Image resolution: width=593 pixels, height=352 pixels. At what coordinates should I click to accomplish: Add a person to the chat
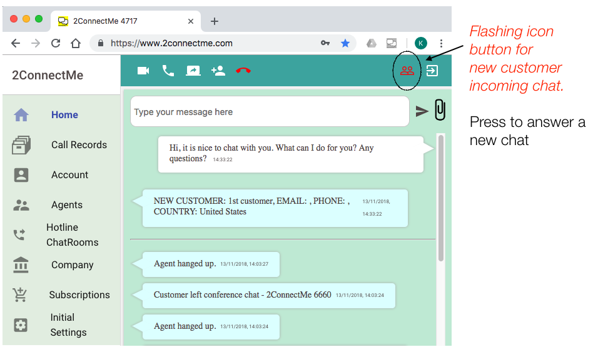(218, 71)
